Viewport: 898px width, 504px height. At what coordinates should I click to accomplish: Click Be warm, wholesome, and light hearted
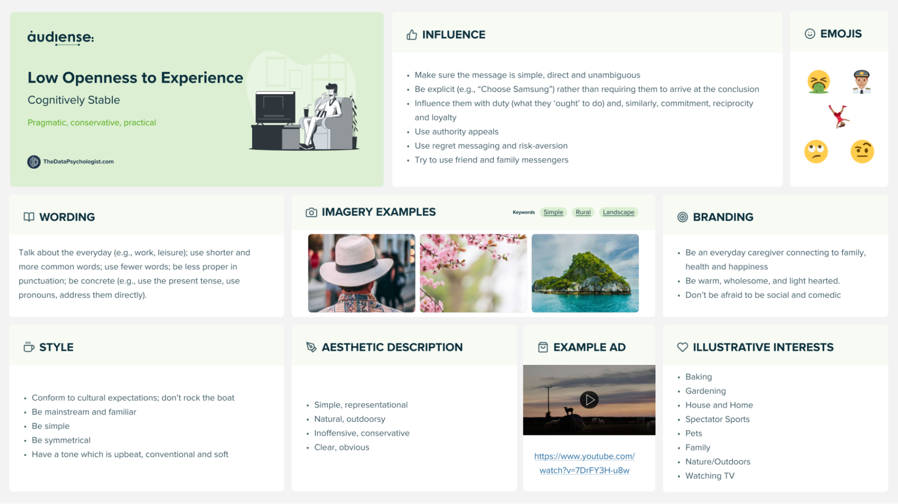[x=762, y=281]
